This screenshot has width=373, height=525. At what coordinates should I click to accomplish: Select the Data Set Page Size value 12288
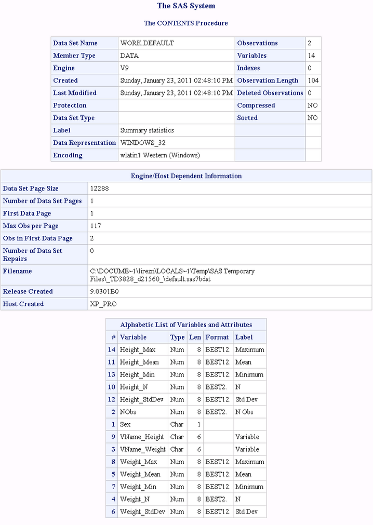point(99,189)
